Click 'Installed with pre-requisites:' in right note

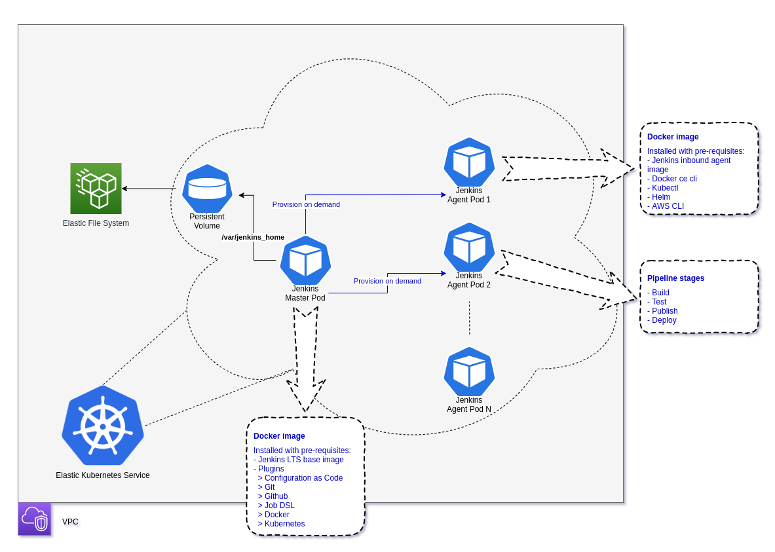[x=696, y=151]
